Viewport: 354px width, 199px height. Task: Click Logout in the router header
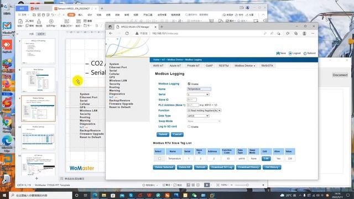(295, 53)
